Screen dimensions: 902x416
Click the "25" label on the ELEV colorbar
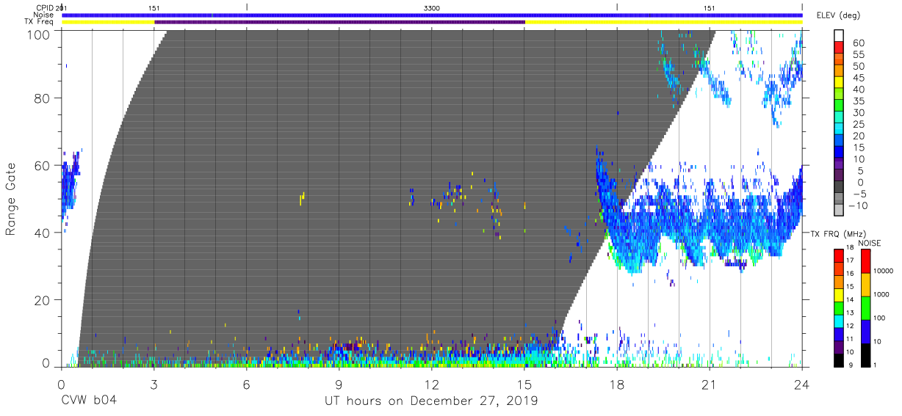pos(859,124)
